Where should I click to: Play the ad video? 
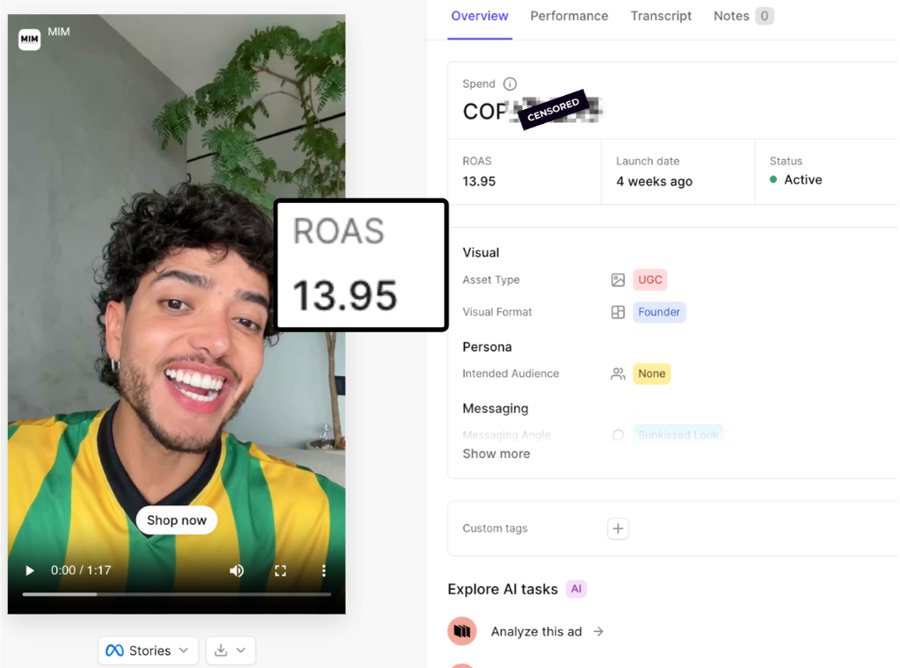point(30,570)
